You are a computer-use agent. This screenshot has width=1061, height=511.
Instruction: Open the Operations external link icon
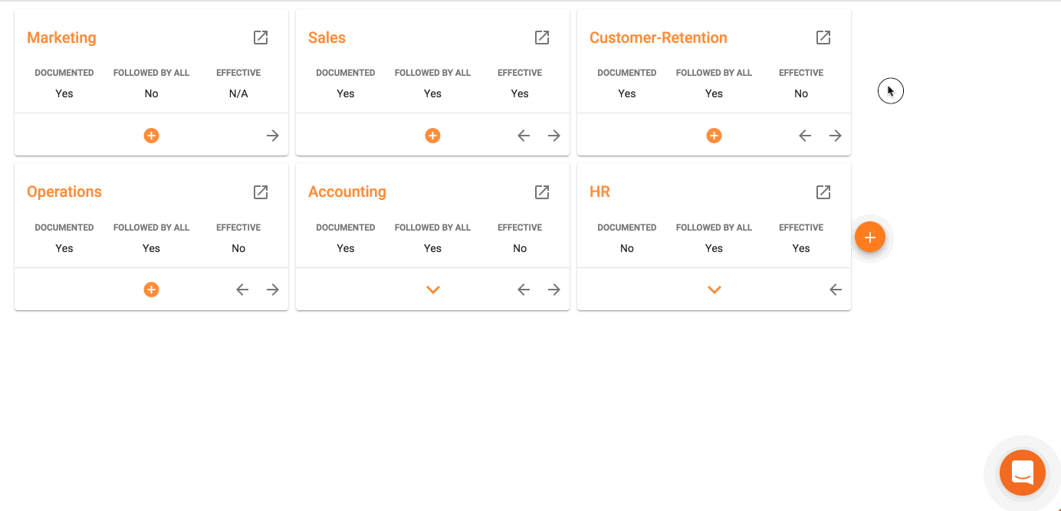click(261, 192)
